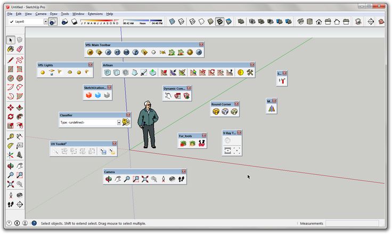The image size is (392, 234).
Task: Click Walk footprints in floating Camera toolbar
Action: [182, 179]
